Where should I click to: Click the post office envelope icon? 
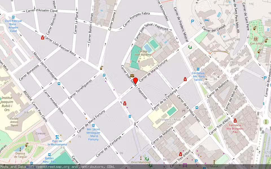pyautogui.click(x=132, y=76)
